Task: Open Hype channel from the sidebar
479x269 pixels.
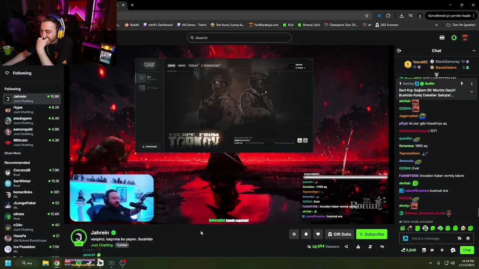Action: [32, 109]
